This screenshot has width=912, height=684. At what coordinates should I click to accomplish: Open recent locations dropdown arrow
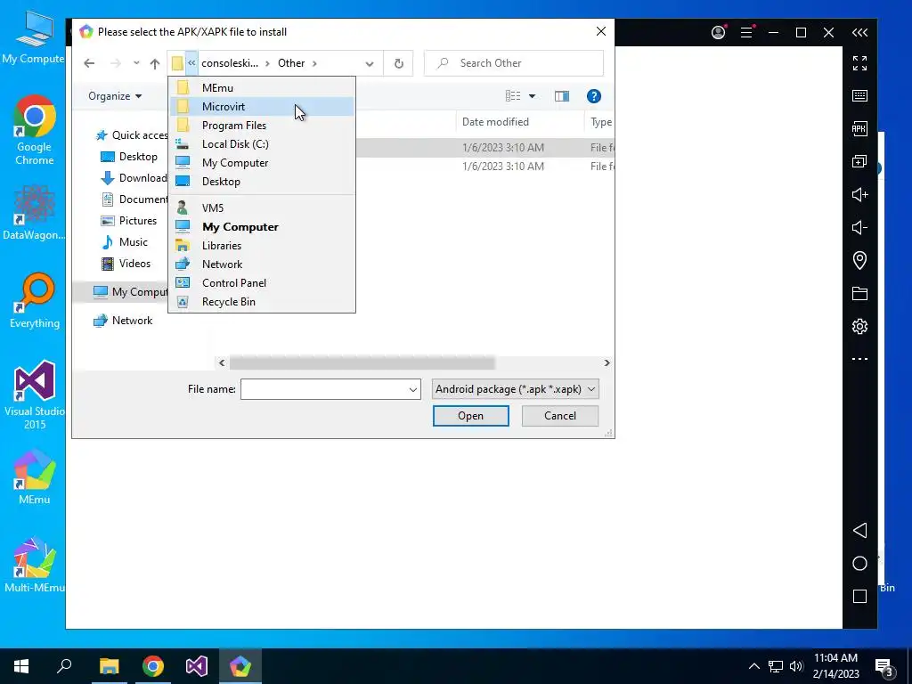[x=136, y=63]
